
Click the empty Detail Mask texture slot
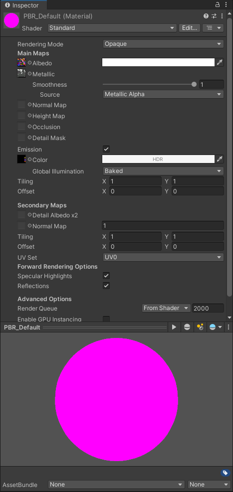point(21,138)
